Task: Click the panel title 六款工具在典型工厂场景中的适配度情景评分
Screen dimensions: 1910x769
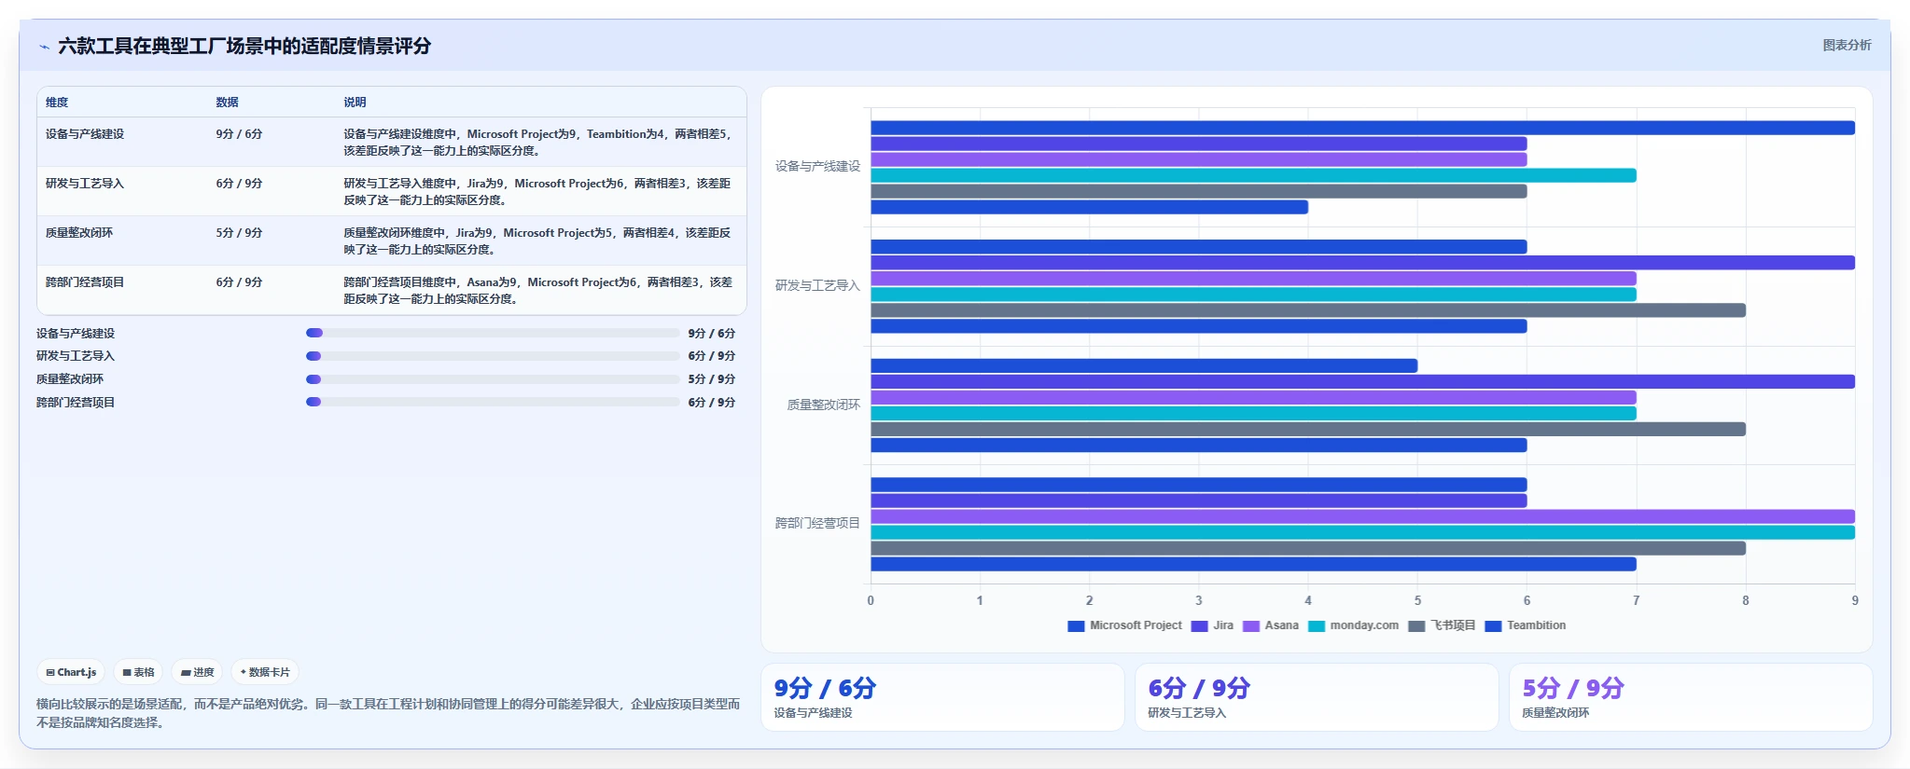Action: coord(244,47)
